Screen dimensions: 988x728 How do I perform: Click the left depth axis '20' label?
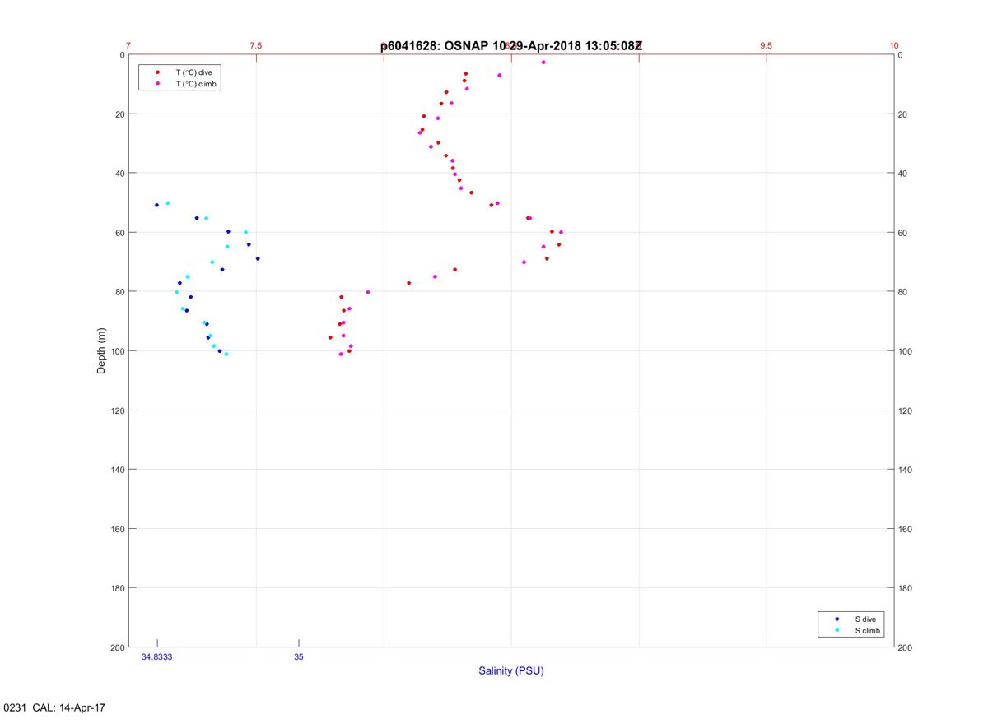click(x=119, y=114)
